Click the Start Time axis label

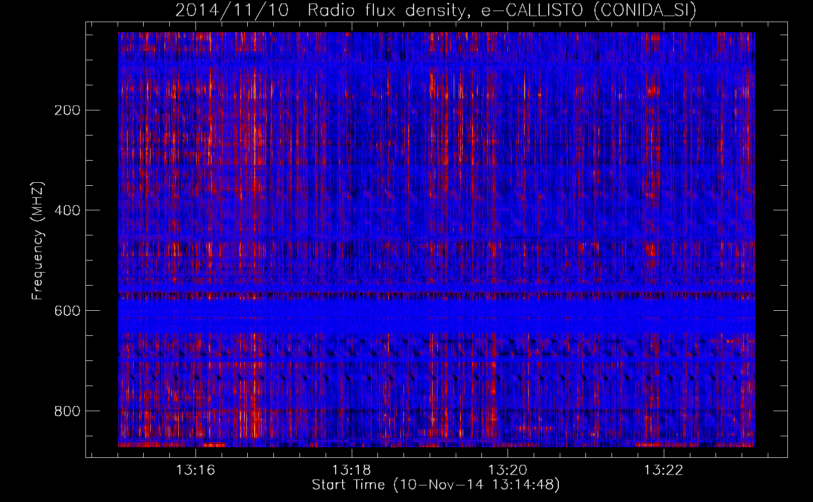pos(436,485)
